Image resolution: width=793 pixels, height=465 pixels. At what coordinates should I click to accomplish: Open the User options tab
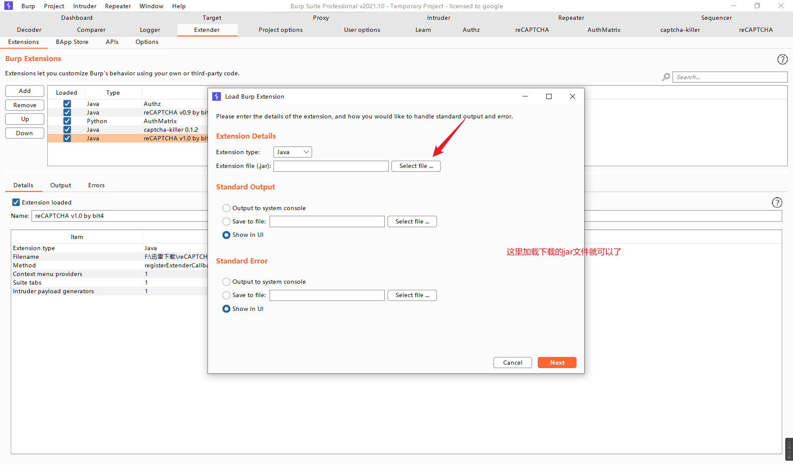point(362,30)
